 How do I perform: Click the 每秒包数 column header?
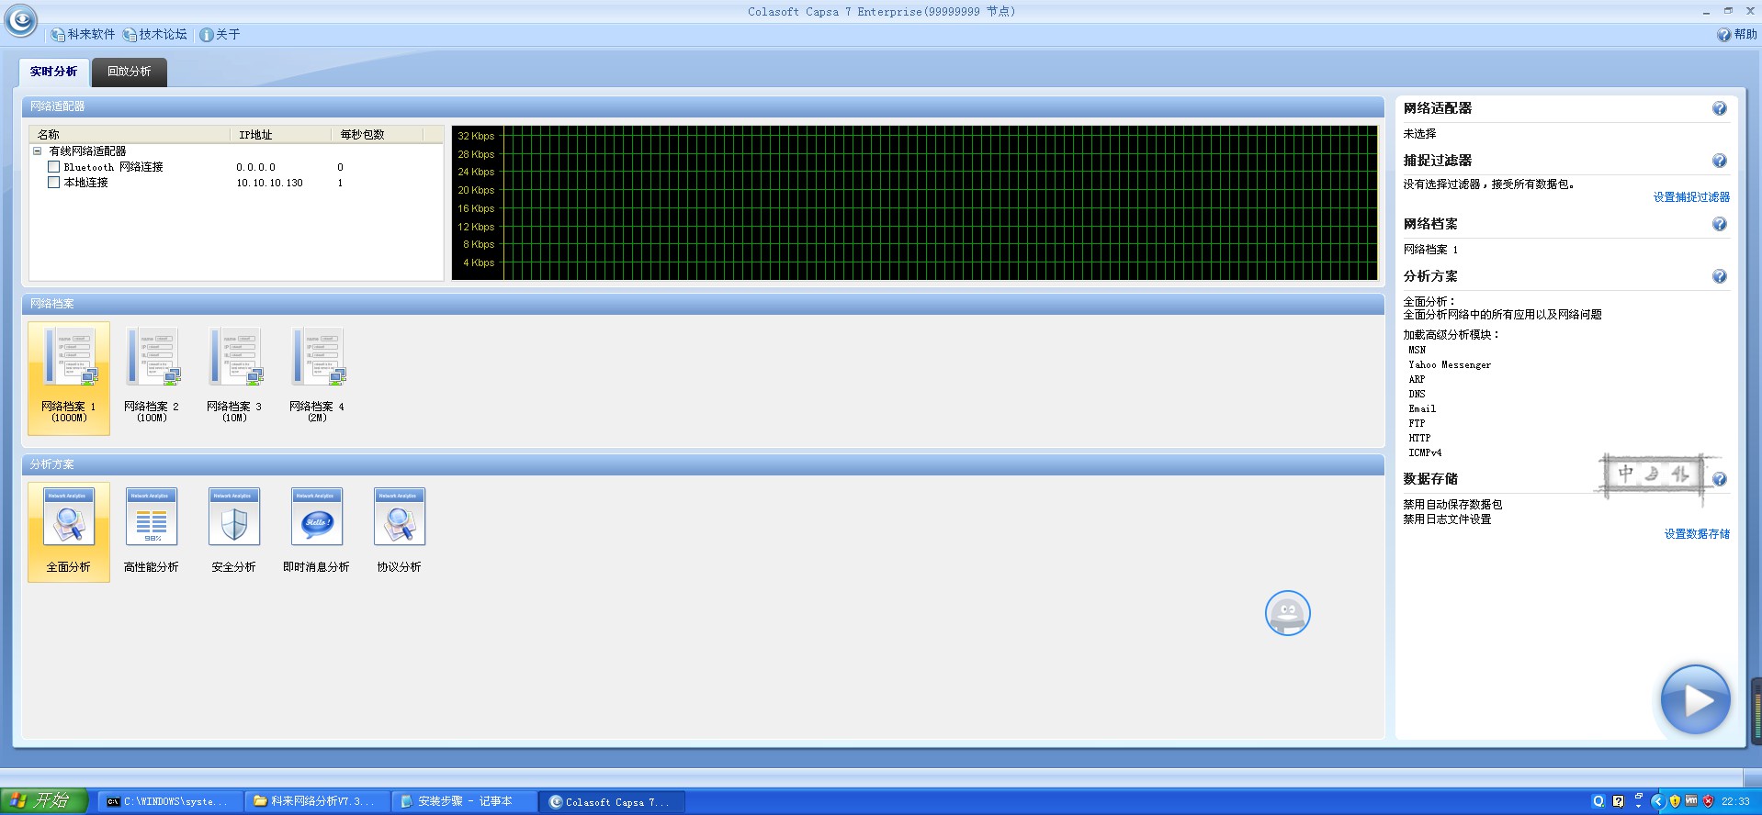click(377, 135)
